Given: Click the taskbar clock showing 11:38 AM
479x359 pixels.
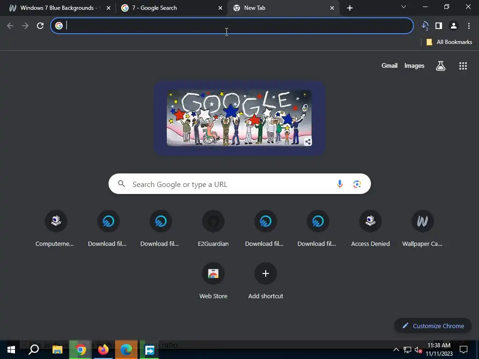Looking at the screenshot, I should 439,350.
